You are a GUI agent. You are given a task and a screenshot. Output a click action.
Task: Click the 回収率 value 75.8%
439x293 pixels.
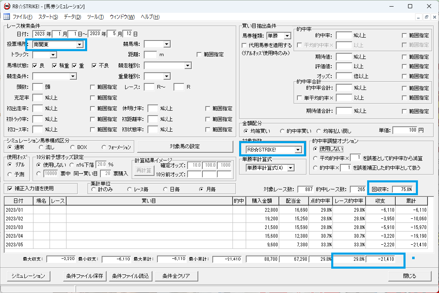[403, 189]
